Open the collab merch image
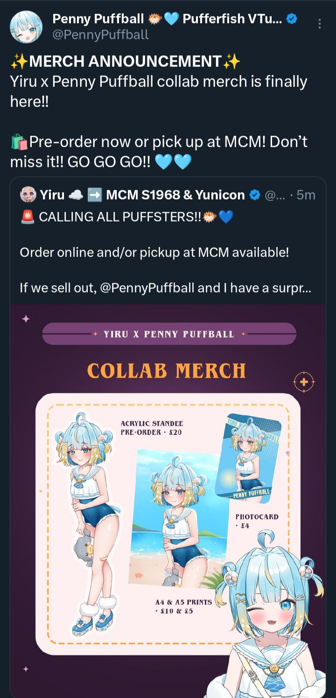This screenshot has width=336, height=698. point(168,501)
